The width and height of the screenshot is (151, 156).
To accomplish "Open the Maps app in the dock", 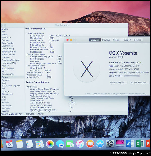I will point(40,144).
